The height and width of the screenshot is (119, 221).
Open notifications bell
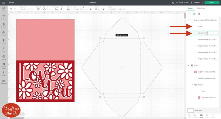(173, 3)
